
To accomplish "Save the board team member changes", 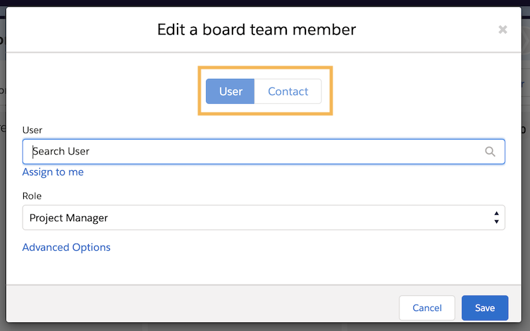I will [x=485, y=308].
